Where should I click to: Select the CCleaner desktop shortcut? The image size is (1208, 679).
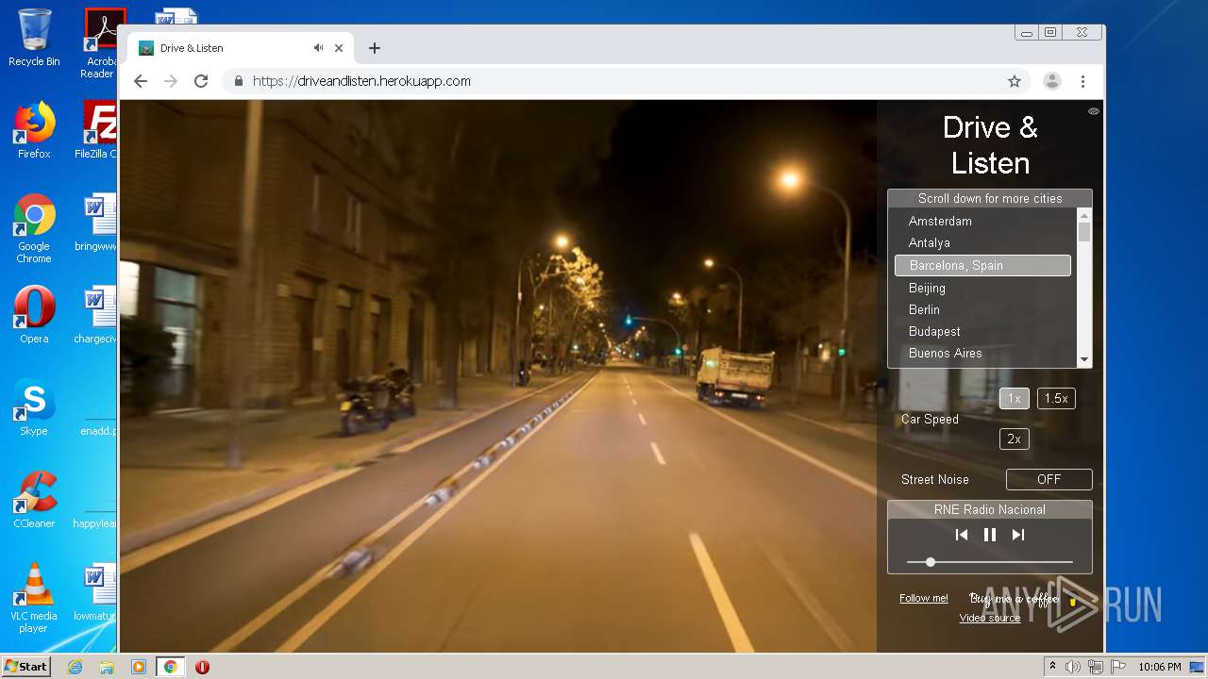(x=34, y=500)
